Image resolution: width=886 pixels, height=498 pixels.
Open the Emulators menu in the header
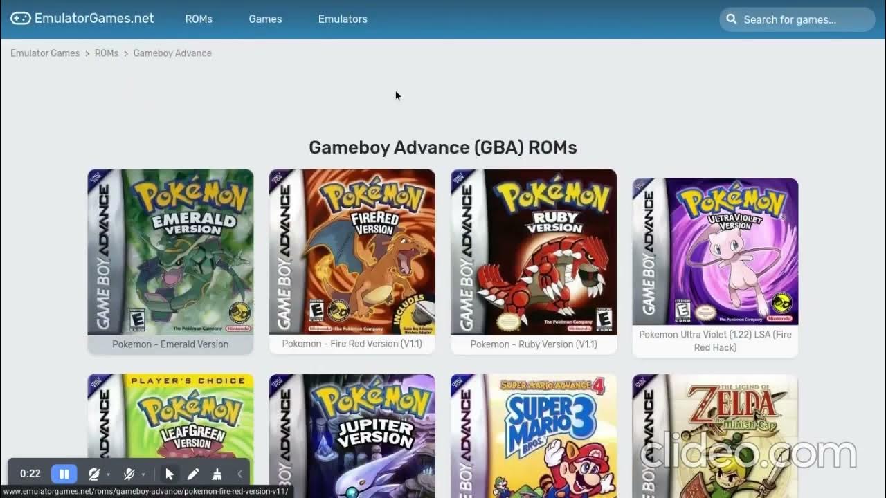[x=343, y=19]
